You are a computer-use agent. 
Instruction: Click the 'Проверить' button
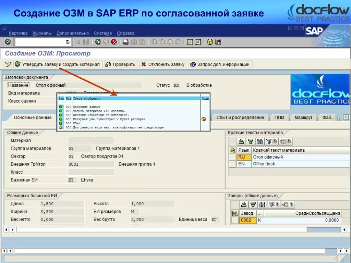pos(121,64)
